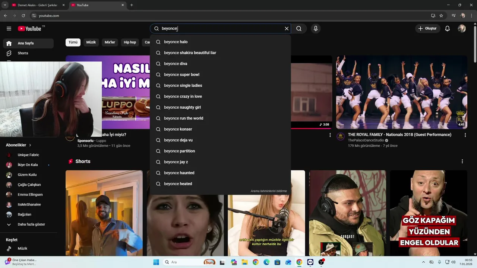Open the Emma Ellingsen subscription
The height and width of the screenshot is (268, 477).
click(x=28, y=195)
